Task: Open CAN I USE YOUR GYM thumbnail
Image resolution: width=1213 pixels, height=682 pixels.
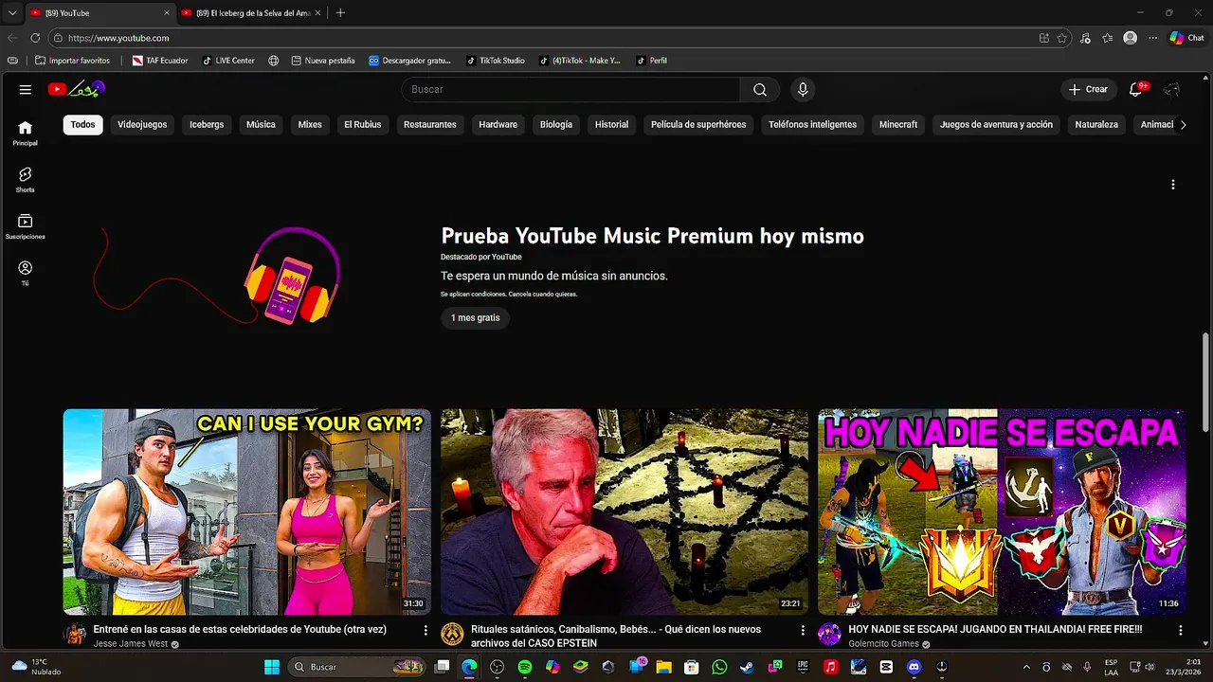Action: pos(246,511)
